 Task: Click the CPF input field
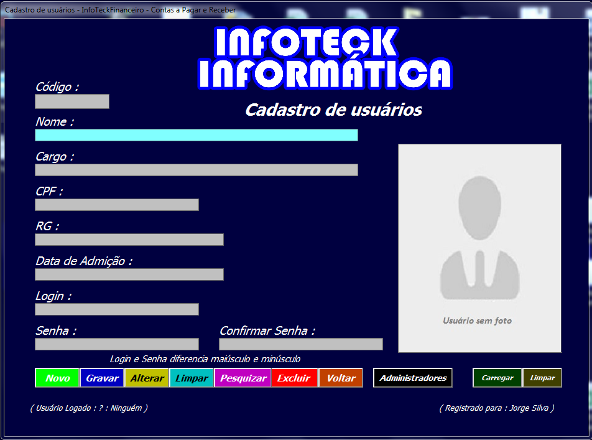click(116, 204)
